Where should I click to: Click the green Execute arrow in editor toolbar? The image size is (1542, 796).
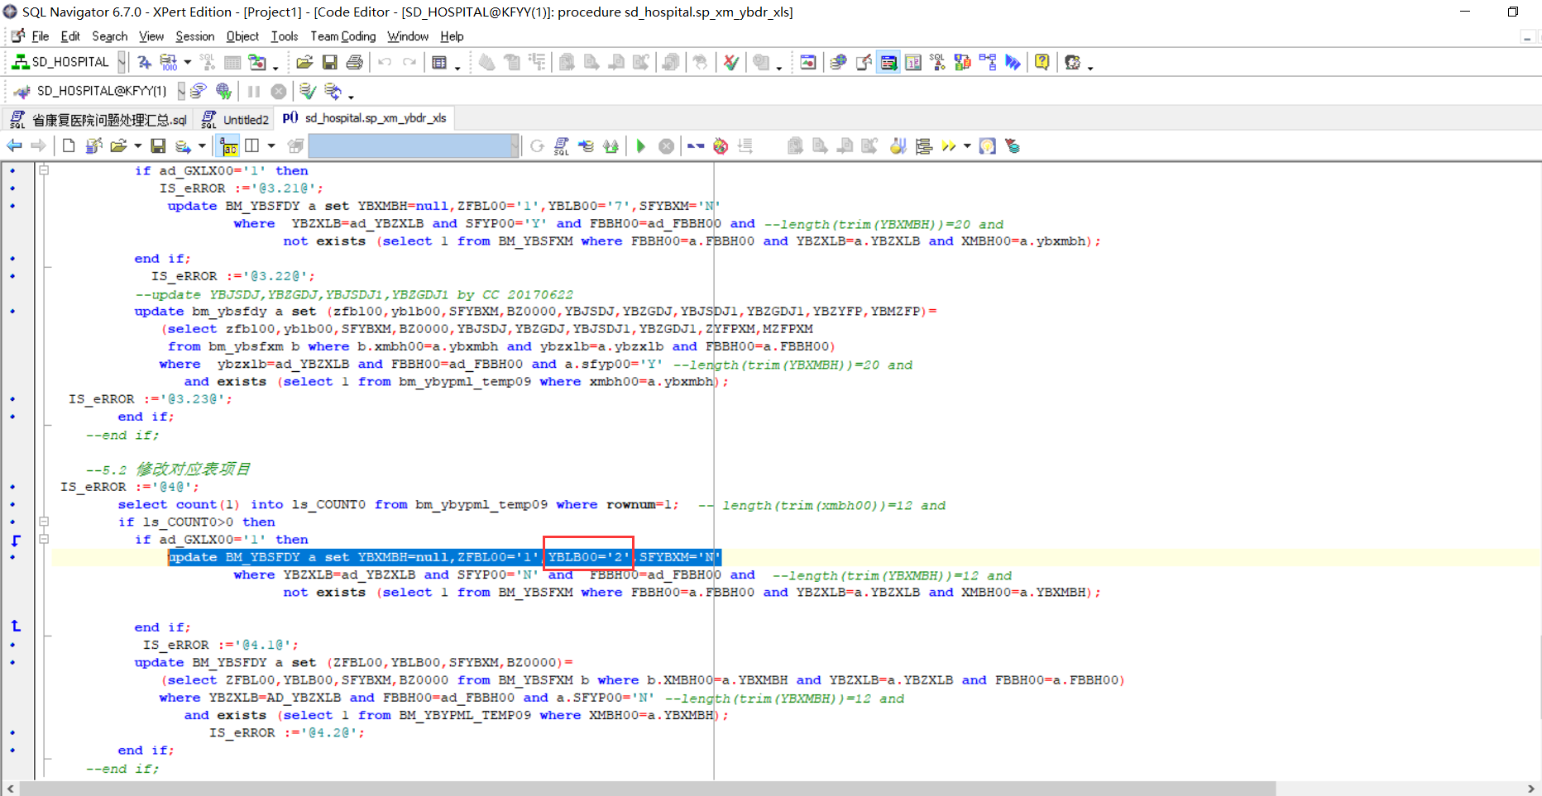(x=640, y=146)
